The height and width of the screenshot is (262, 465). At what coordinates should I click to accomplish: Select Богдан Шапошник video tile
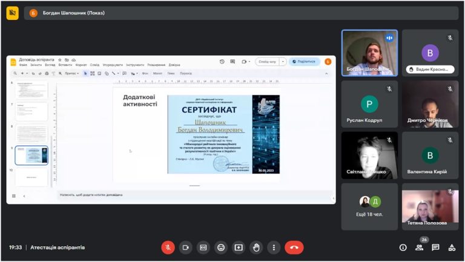369,53
